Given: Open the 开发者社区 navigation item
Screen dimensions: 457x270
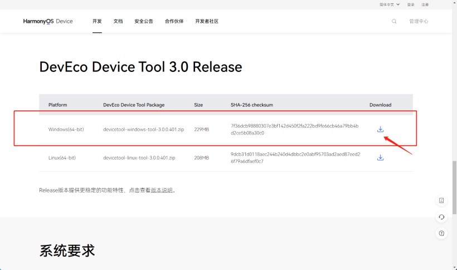Looking at the screenshot, I should (206, 21).
